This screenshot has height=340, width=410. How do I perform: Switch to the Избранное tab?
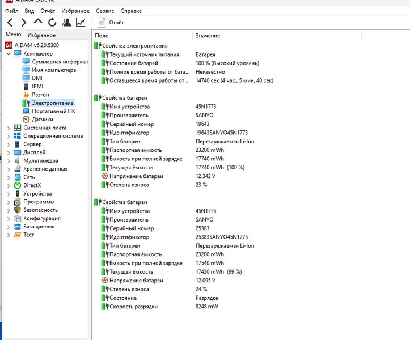41,35
